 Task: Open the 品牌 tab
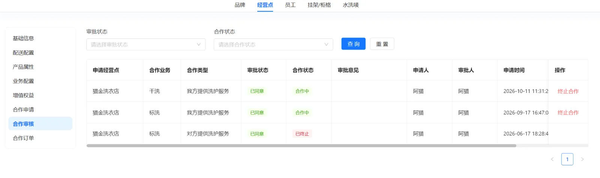(x=240, y=5)
